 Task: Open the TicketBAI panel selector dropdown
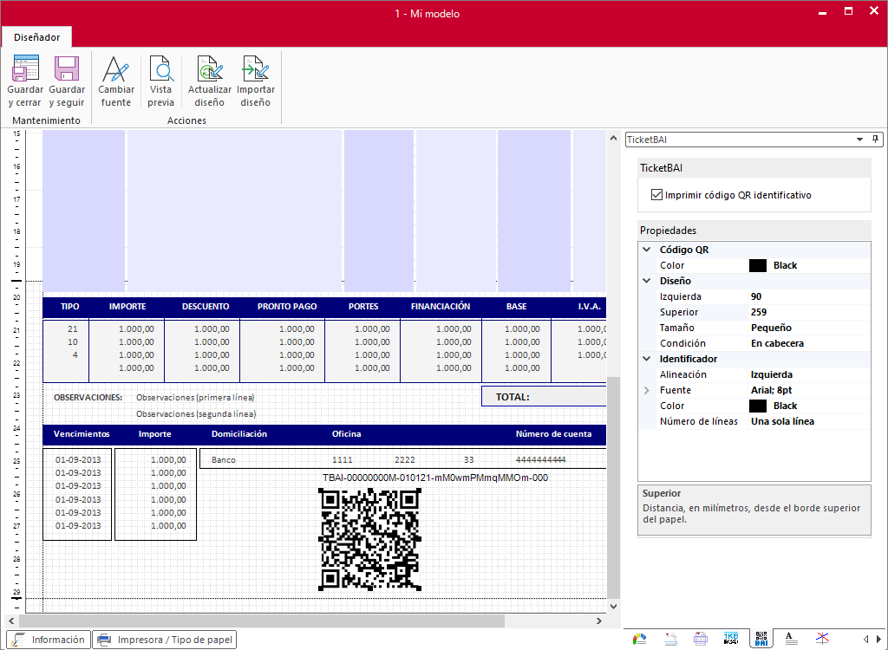pos(859,140)
